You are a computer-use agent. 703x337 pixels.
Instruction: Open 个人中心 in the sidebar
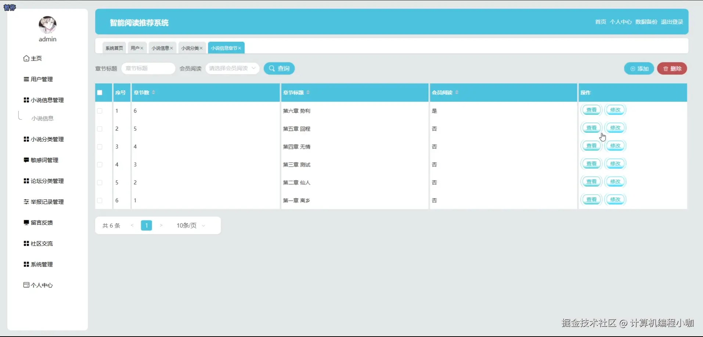coord(38,285)
